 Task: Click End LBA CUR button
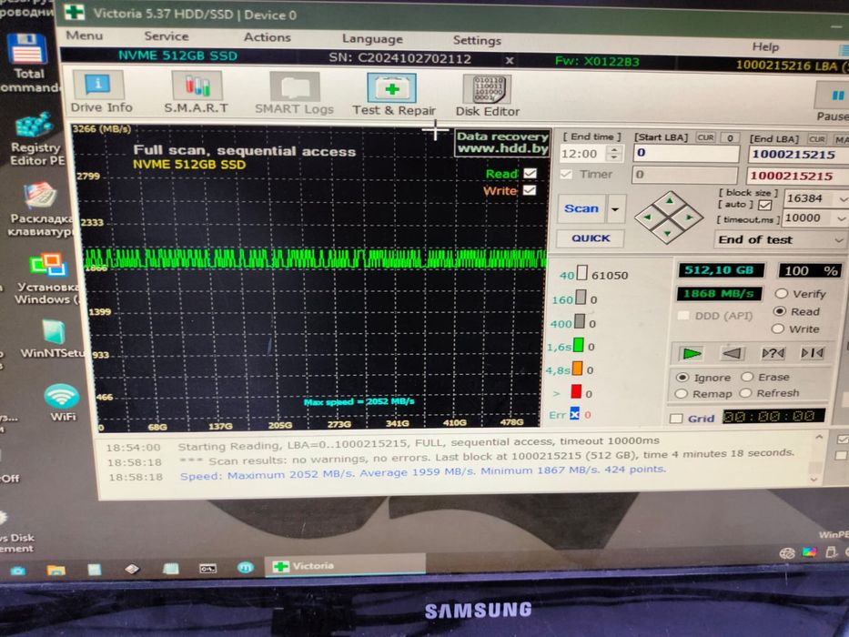pos(817,138)
